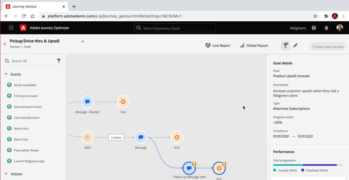Bookmark this page with the star
Viewport: 349px width, 180px height.
(x=315, y=16)
